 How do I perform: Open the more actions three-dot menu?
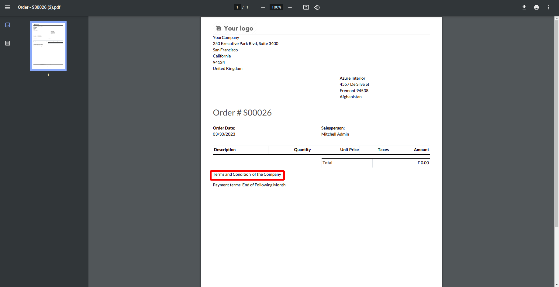pos(549,7)
